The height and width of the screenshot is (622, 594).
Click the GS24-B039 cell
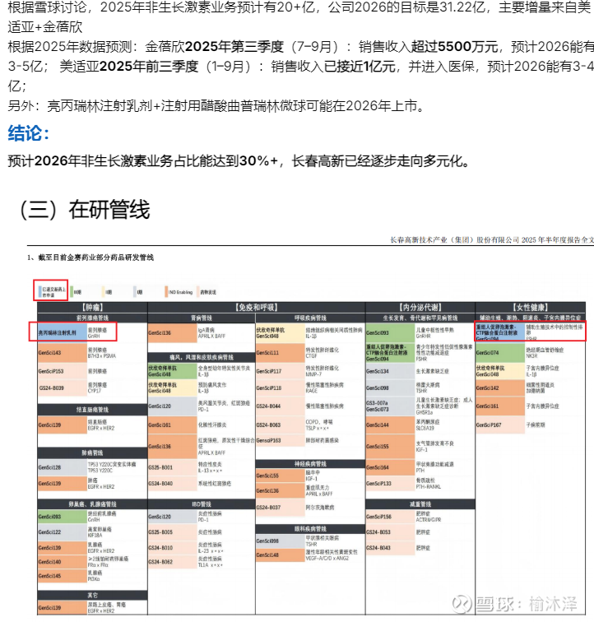[63, 388]
